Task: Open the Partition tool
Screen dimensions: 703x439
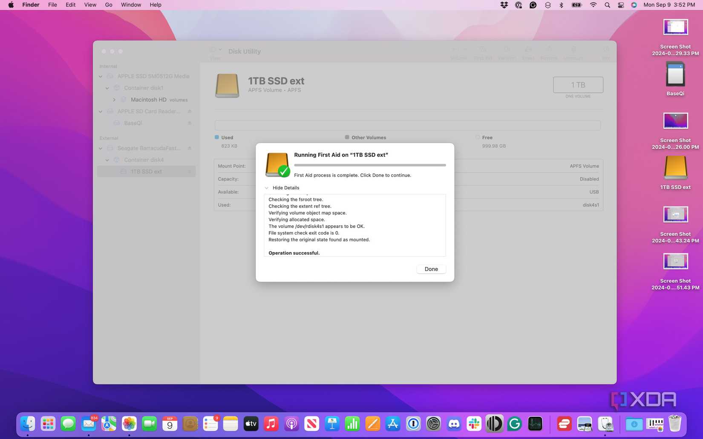Action: tap(507, 52)
